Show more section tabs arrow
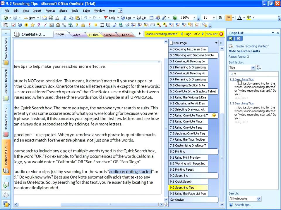The height and width of the screenshot is (210, 281). (x=140, y=33)
